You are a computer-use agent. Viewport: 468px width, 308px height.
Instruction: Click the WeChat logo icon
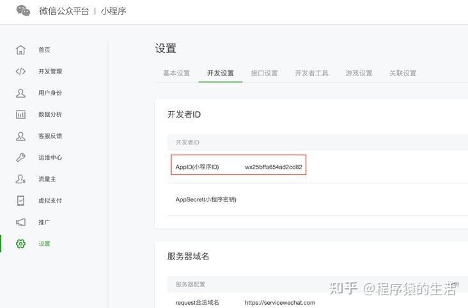point(23,11)
